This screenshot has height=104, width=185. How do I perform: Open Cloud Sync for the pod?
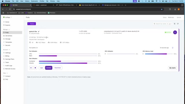[x=58, y=68]
